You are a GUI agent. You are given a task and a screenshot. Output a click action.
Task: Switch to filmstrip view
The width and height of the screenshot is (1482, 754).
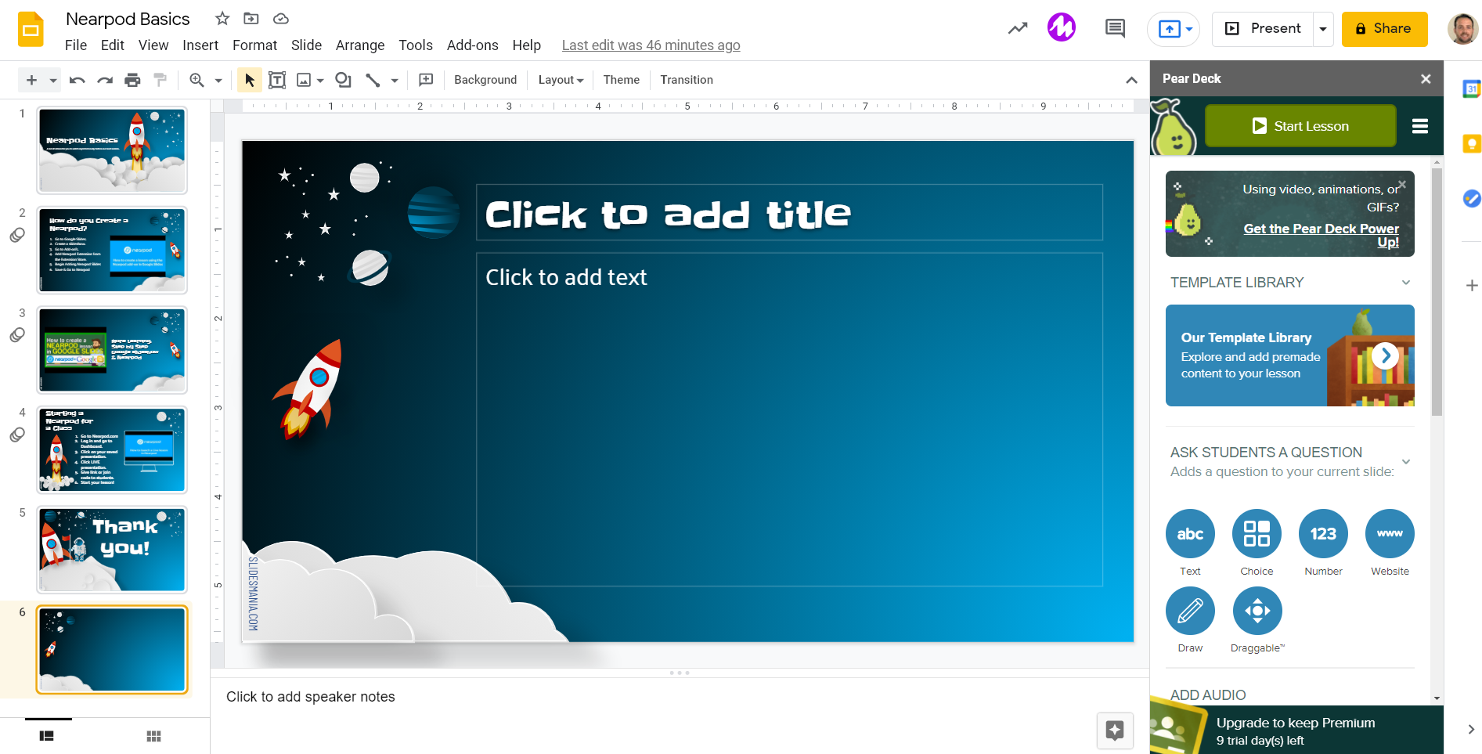coord(47,736)
